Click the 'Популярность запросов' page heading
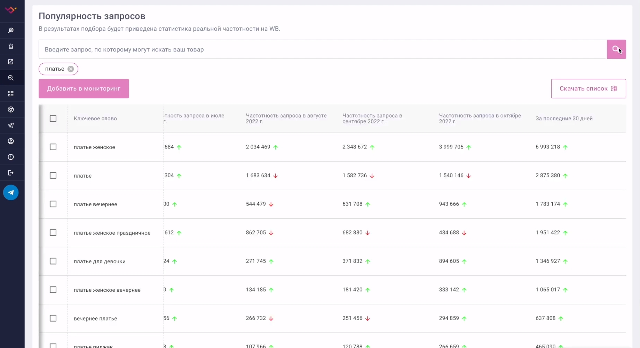This screenshot has height=348, width=640. click(x=92, y=16)
